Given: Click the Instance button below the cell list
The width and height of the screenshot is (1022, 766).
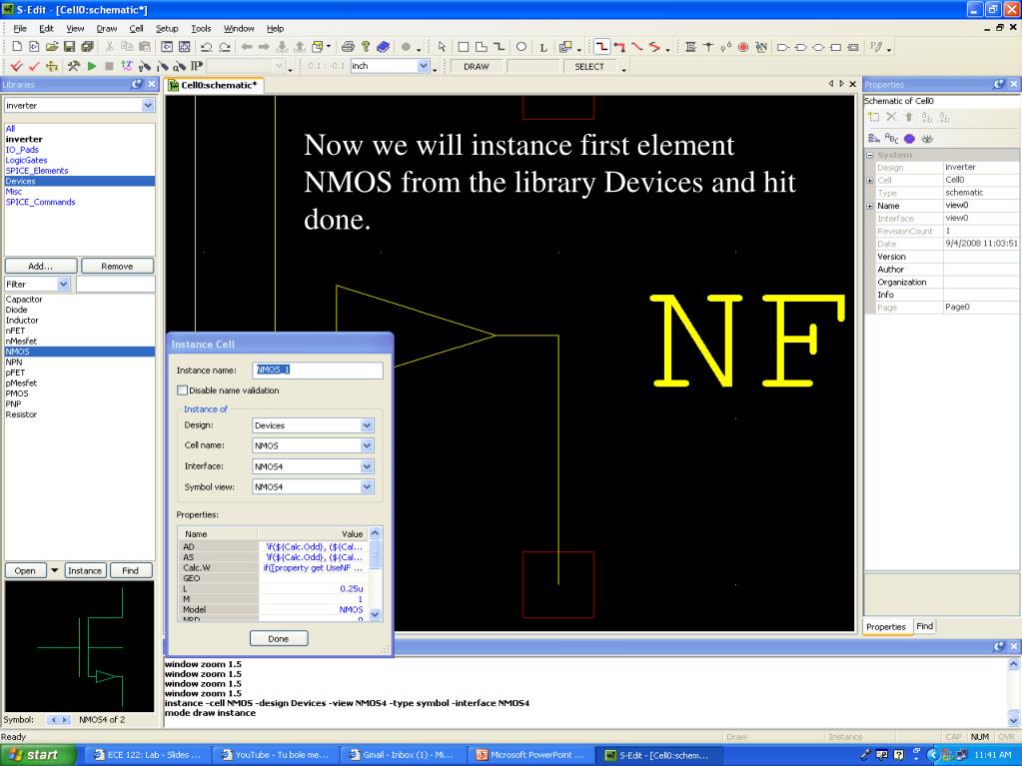Looking at the screenshot, I should (85, 570).
